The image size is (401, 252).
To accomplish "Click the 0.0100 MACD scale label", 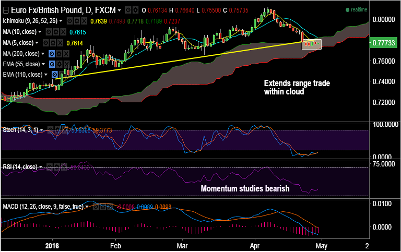I will tap(382, 203).
